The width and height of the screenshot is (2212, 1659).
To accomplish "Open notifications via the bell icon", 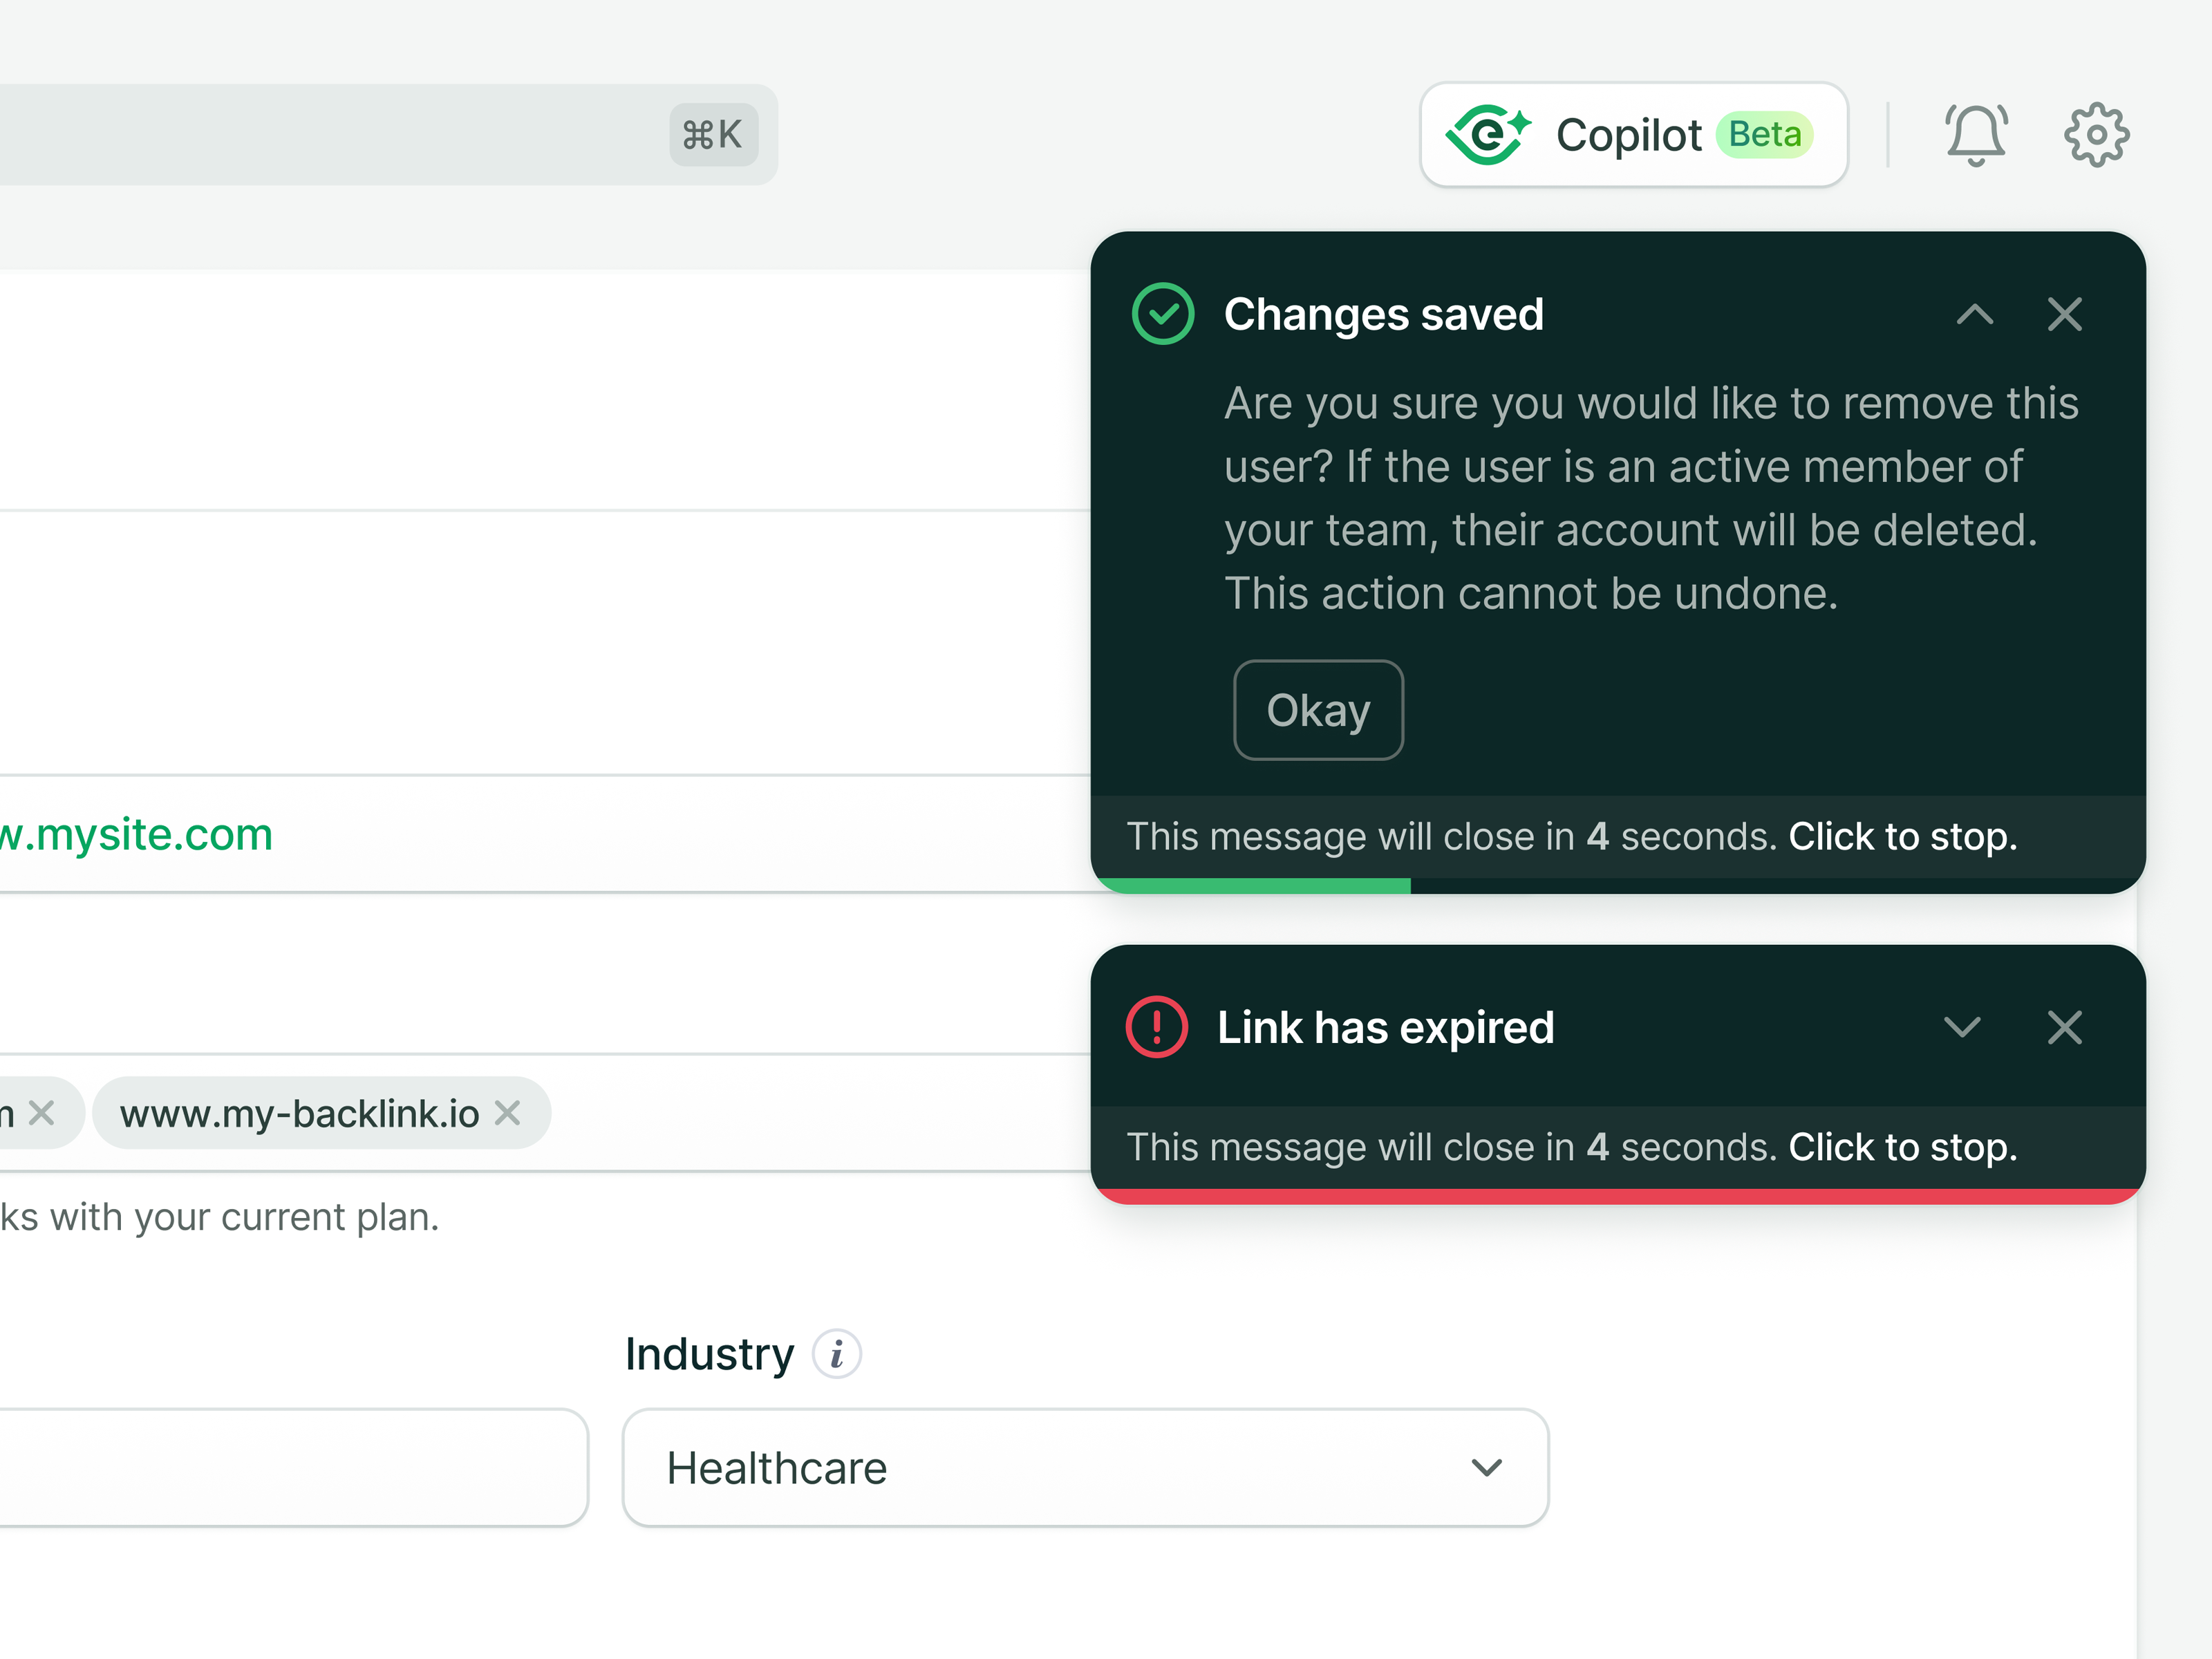I will coord(1977,134).
